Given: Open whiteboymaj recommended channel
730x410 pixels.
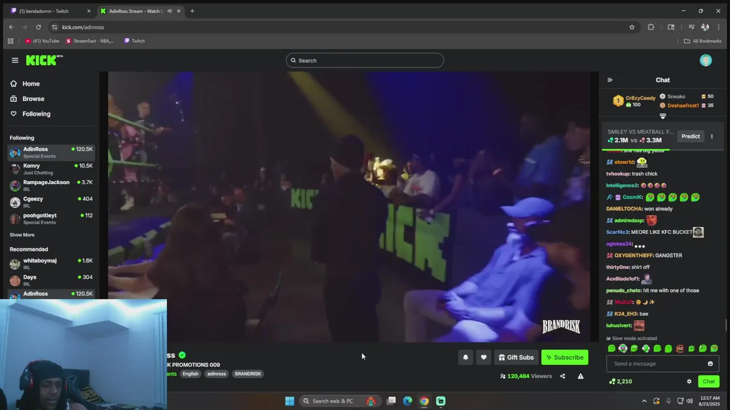Looking at the screenshot, I should point(51,264).
